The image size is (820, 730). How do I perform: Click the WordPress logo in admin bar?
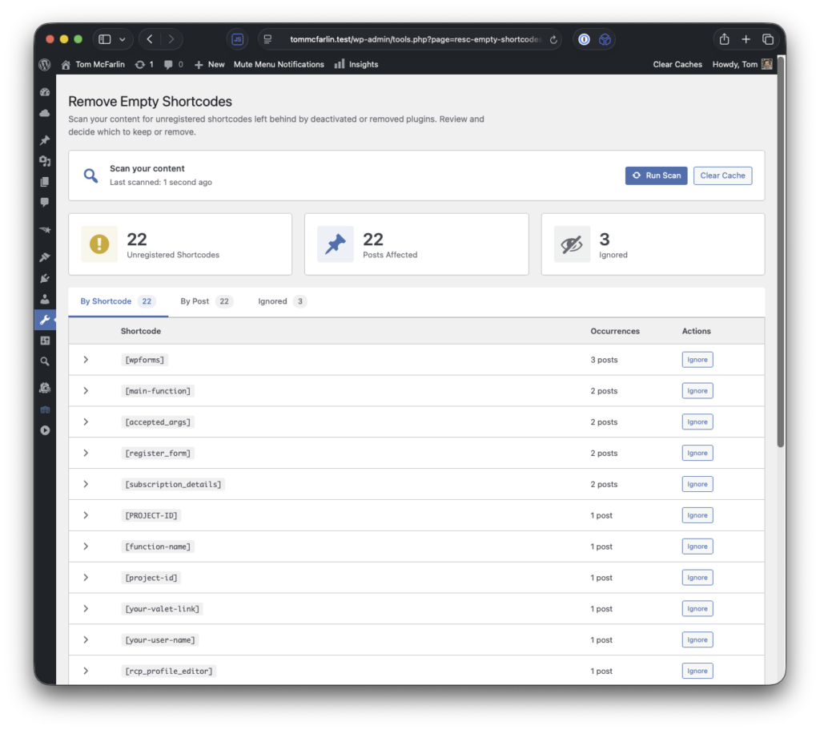pos(45,64)
